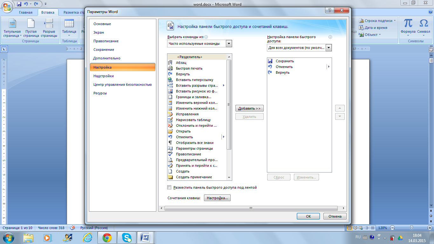Open Internet Explorer from taskbar

point(87,238)
